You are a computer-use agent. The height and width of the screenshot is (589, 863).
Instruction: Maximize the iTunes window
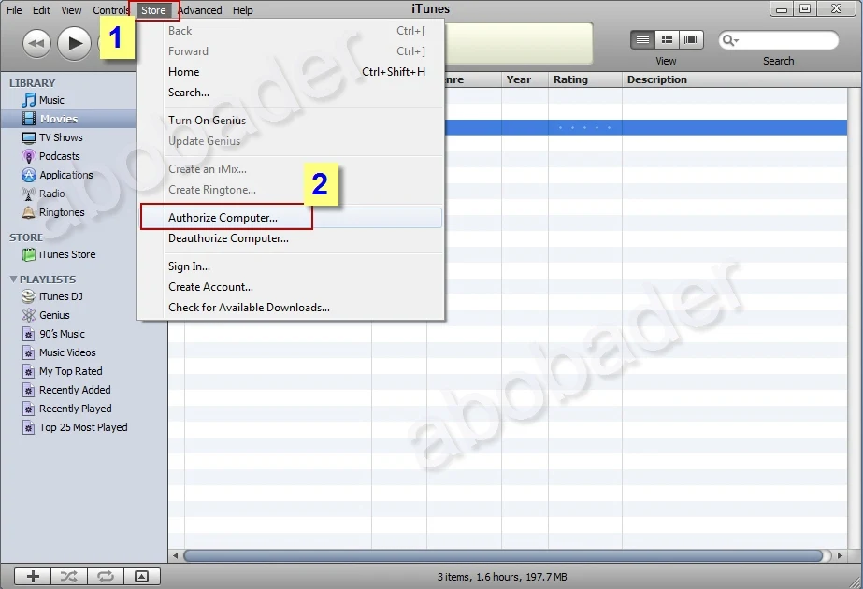point(805,8)
